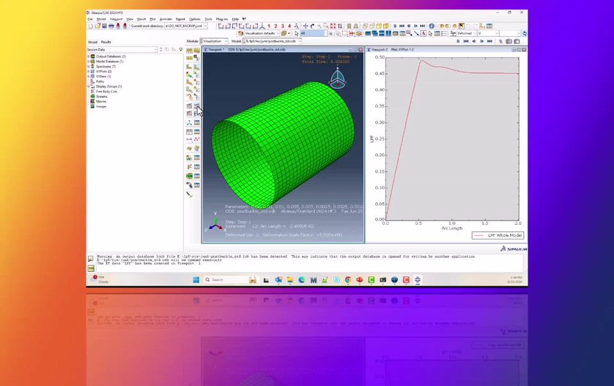Pause animation in top toolbar
614x386 pixels.
pos(395,26)
